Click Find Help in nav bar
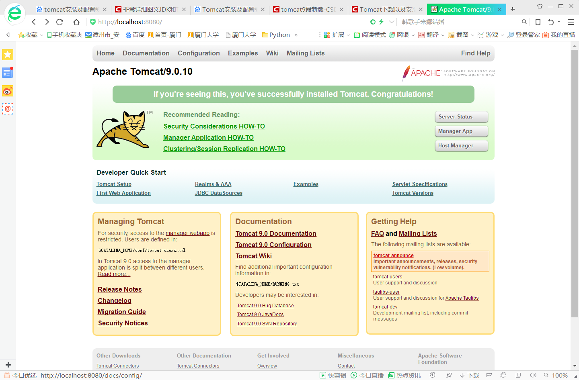This screenshot has height=380, width=579. [476, 53]
